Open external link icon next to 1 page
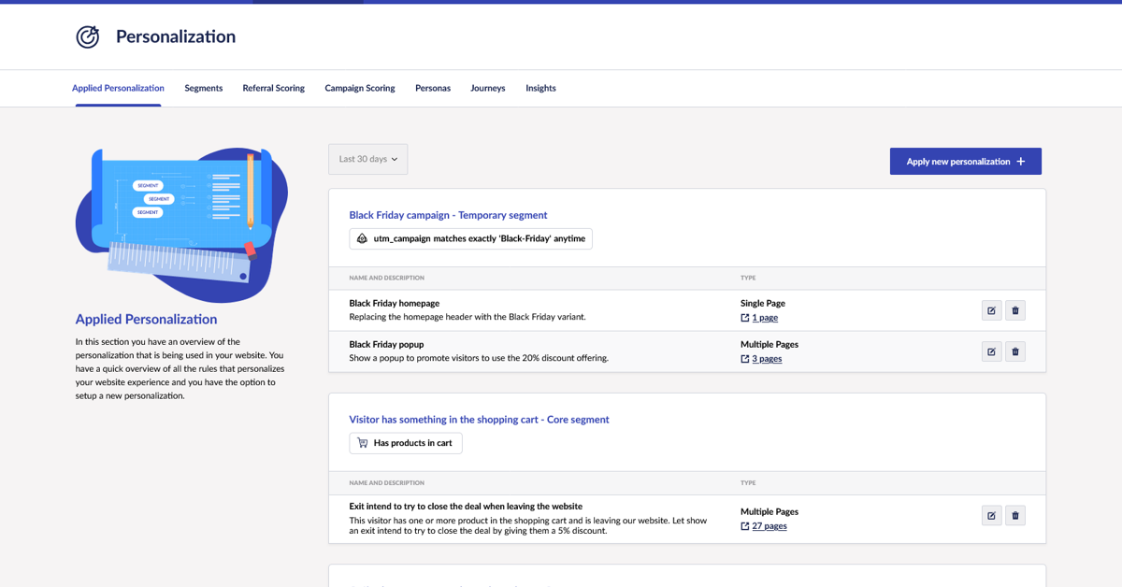1122x587 pixels. (745, 317)
